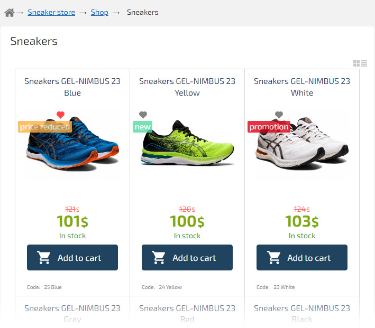Open Sneakers GEL-NIMBUS 23 White title
Screen dimensions: 375x328
[x=302, y=87]
